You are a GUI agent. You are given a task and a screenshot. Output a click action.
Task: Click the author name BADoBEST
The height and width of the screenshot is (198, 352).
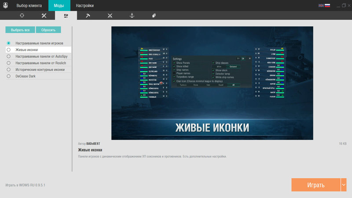click(x=93, y=143)
